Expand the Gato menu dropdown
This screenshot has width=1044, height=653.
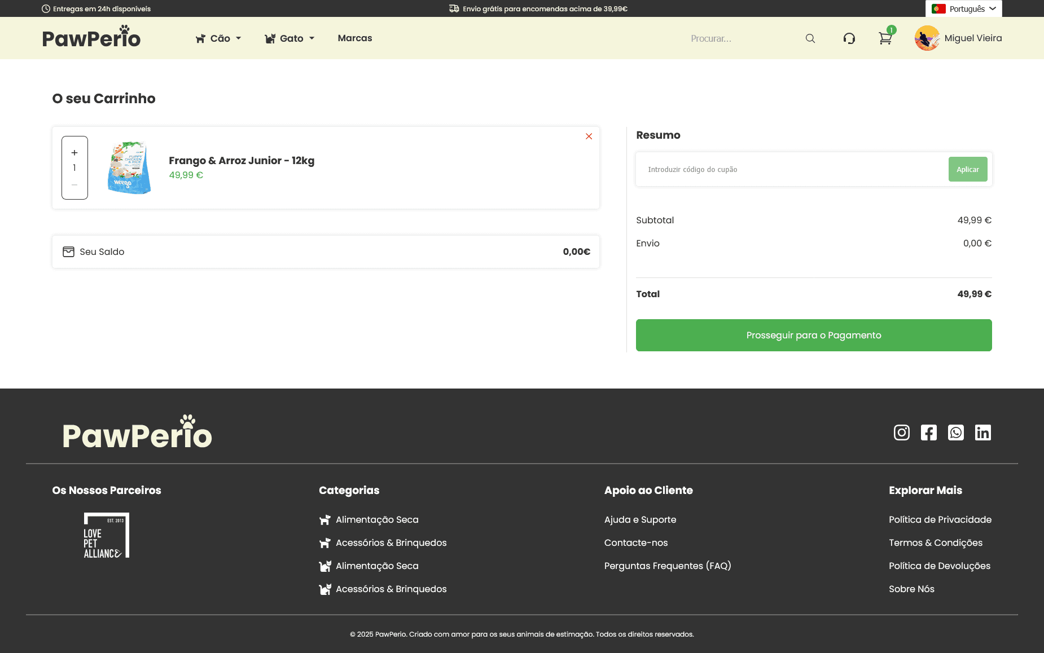(289, 38)
